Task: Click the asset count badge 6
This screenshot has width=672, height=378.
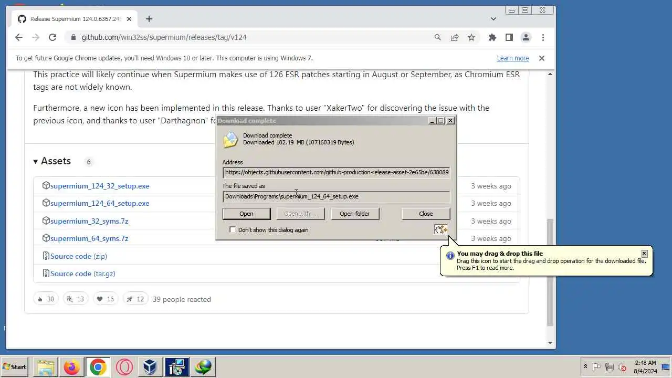Action: [x=89, y=162]
